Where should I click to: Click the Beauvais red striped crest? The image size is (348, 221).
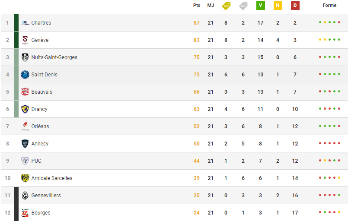tap(25, 92)
